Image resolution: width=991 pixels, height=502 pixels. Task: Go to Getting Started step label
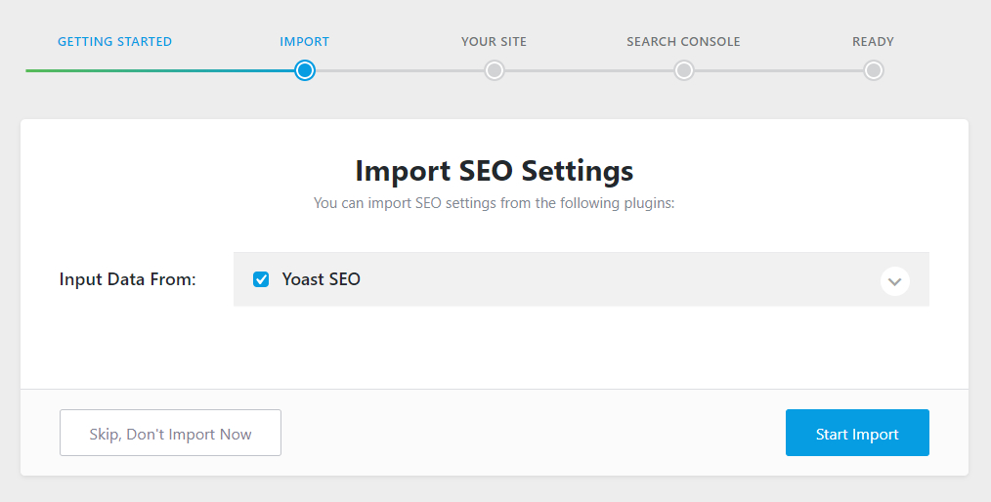[x=114, y=42]
